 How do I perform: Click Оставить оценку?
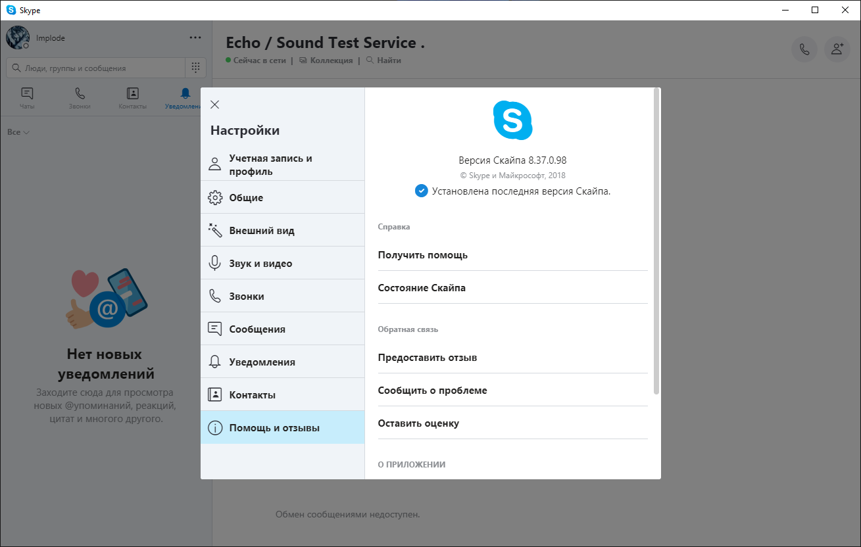coord(418,423)
